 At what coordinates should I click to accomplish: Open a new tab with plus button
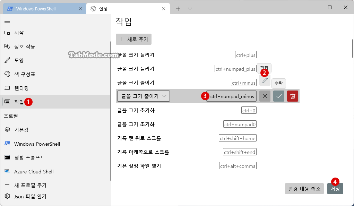(178, 9)
